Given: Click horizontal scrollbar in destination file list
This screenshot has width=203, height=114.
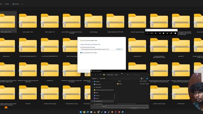Looking at the screenshot, I should click(126, 104).
